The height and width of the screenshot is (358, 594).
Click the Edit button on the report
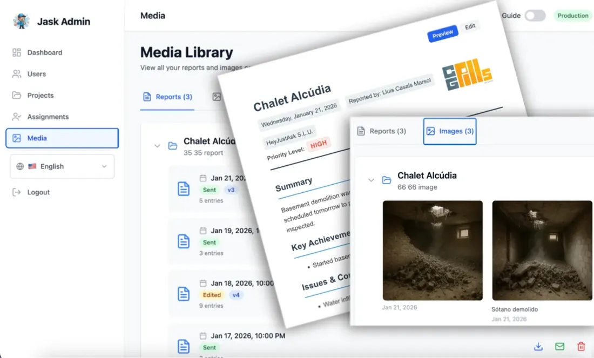click(470, 26)
